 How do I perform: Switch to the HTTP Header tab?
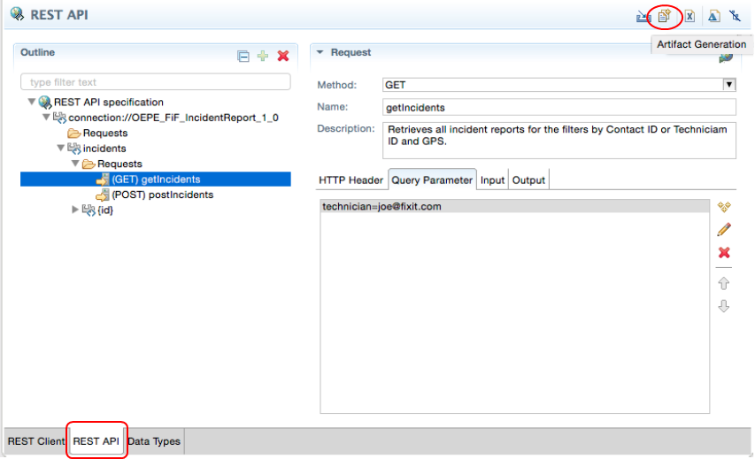pyautogui.click(x=351, y=180)
